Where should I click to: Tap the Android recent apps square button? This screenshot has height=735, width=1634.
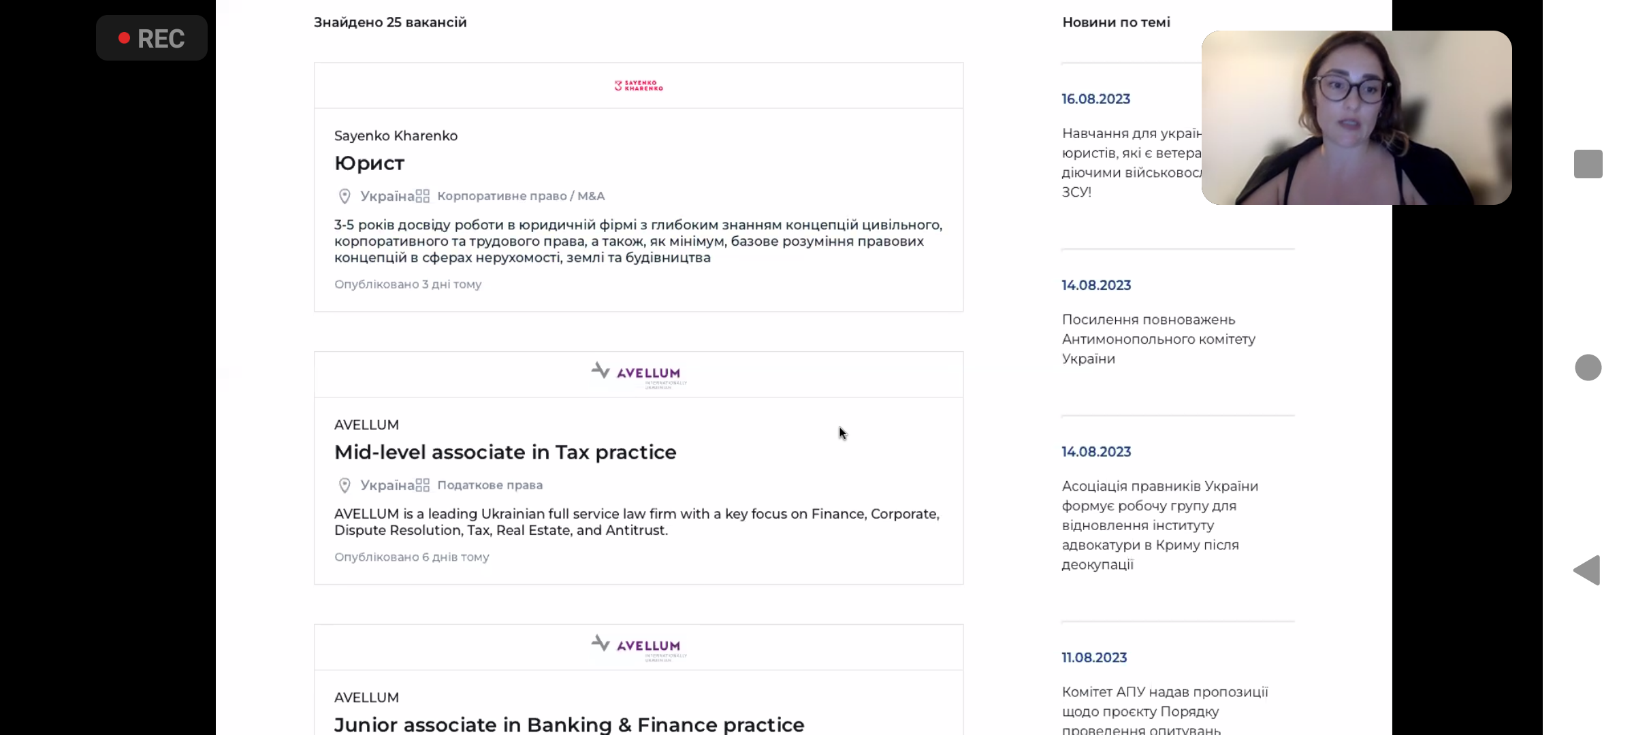pyautogui.click(x=1588, y=164)
